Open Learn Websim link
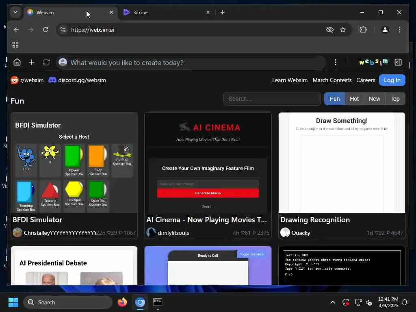416x312 pixels. (x=290, y=80)
